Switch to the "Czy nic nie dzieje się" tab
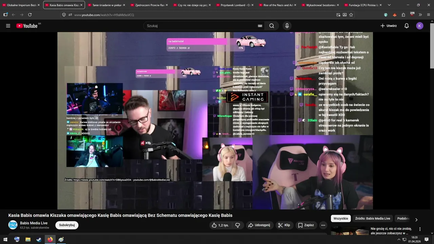The image size is (434, 244). pos(193,5)
